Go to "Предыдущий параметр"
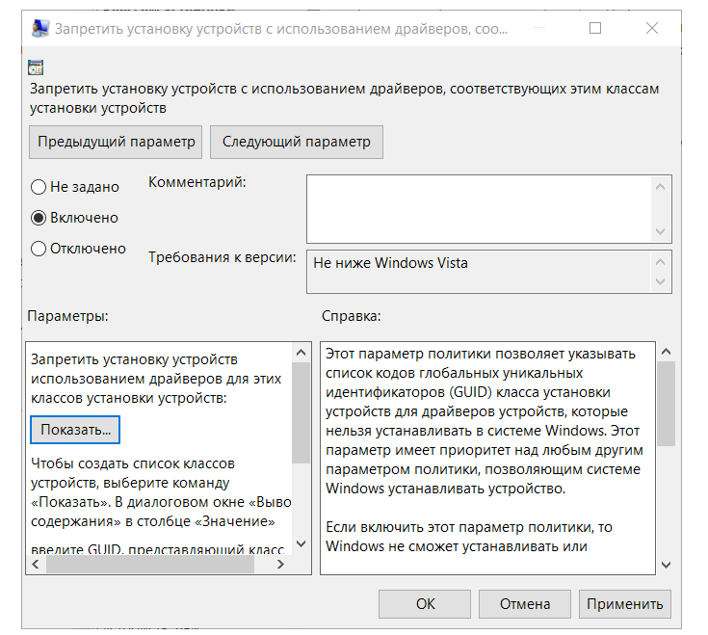The width and height of the screenshot is (708, 635). tap(117, 142)
